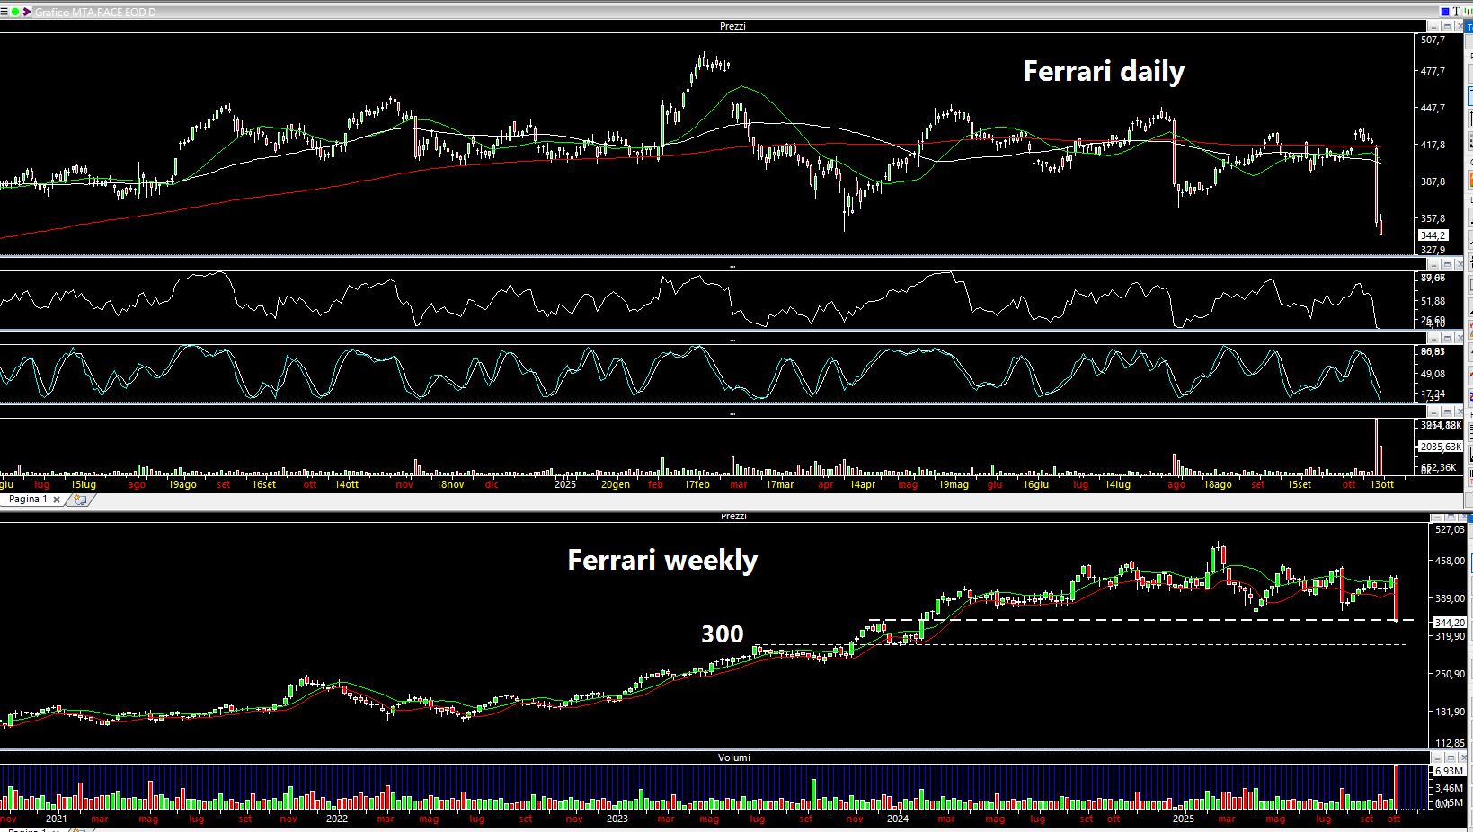
Task: Maximize the Ferrari daily Prezzi pane
Action: point(1446,27)
